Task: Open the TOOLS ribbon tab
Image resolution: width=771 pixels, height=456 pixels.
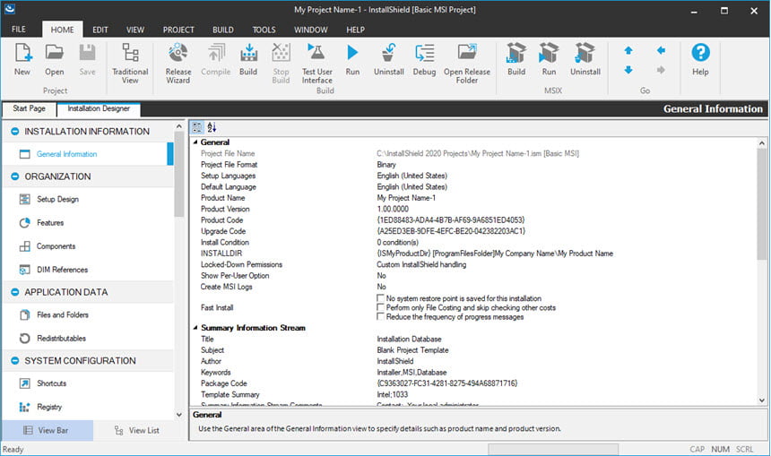Action: [x=264, y=30]
